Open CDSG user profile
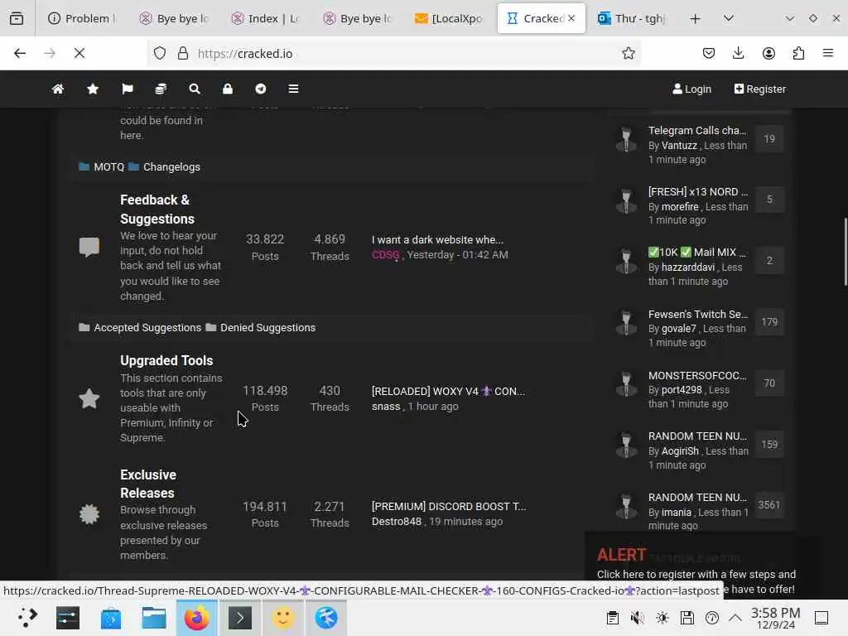 pyautogui.click(x=386, y=255)
